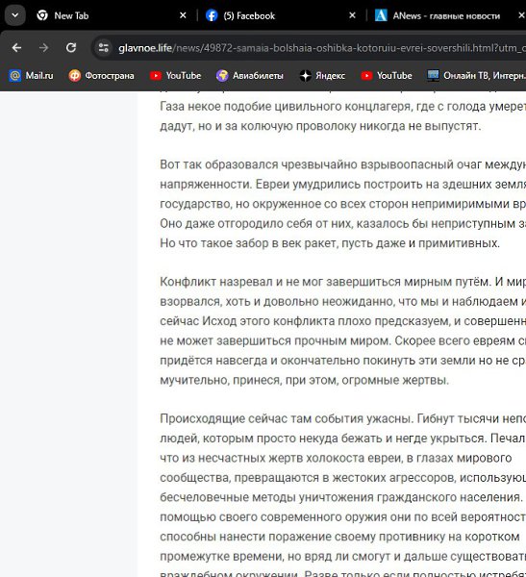
Task: Click the line beginning "Газа некое подобие"
Action: click(x=342, y=107)
